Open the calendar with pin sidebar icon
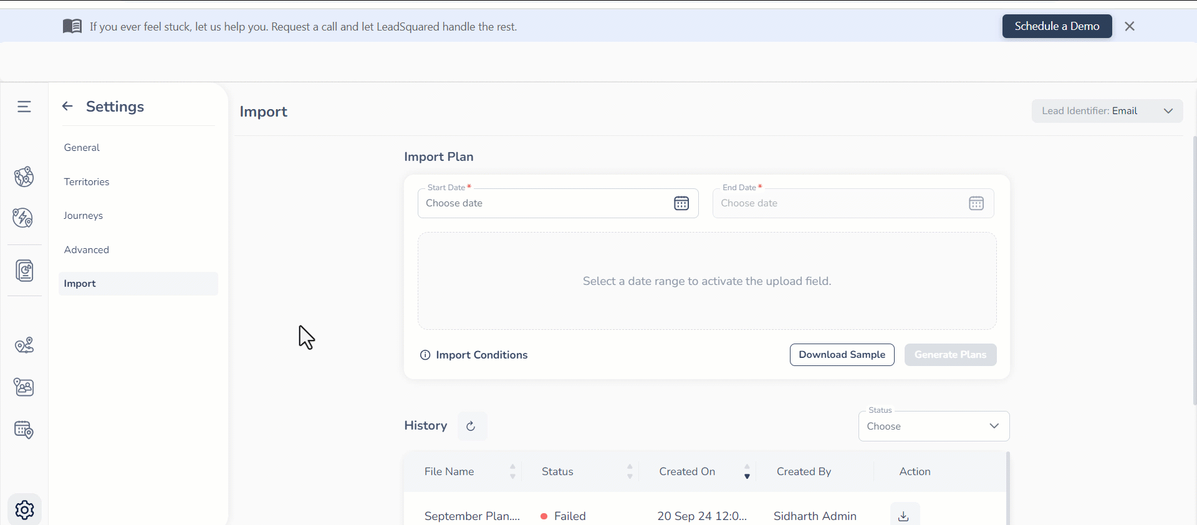 (x=24, y=430)
